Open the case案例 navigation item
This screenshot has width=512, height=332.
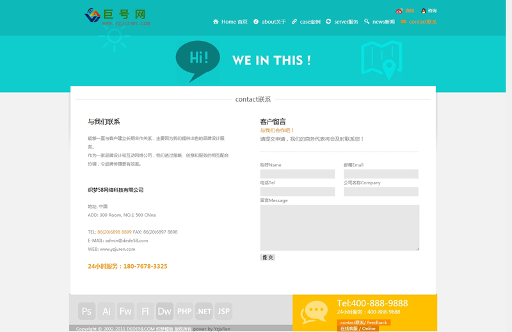click(x=306, y=22)
